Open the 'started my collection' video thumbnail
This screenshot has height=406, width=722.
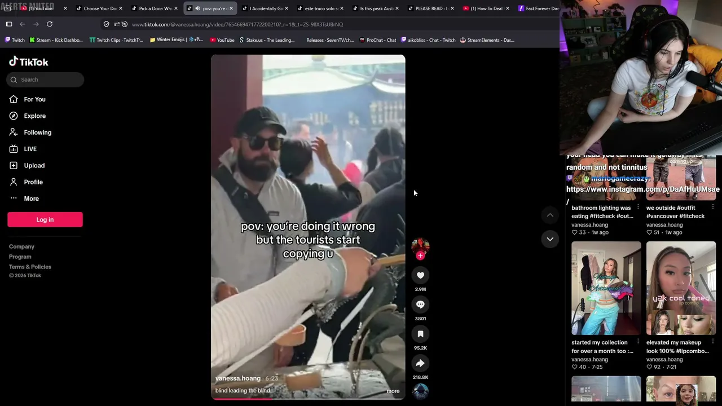tap(606, 288)
